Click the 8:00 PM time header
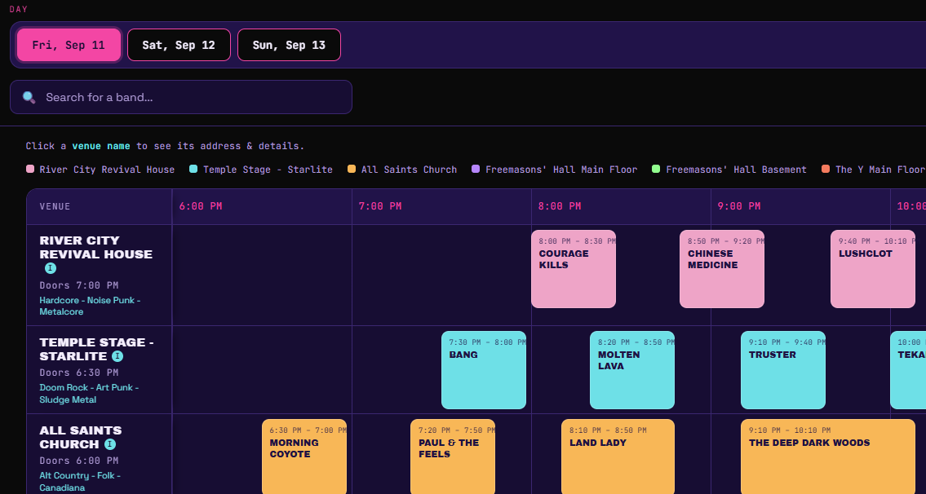The width and height of the screenshot is (926, 494). 559,206
